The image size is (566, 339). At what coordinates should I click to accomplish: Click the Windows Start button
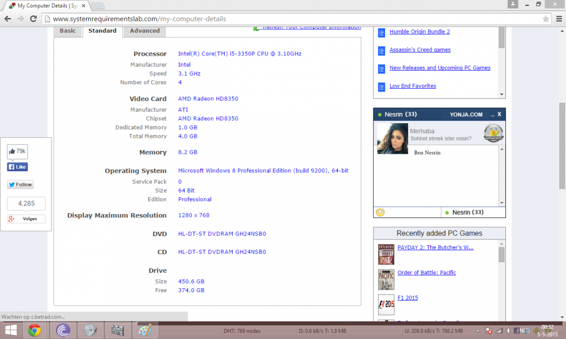click(x=10, y=330)
